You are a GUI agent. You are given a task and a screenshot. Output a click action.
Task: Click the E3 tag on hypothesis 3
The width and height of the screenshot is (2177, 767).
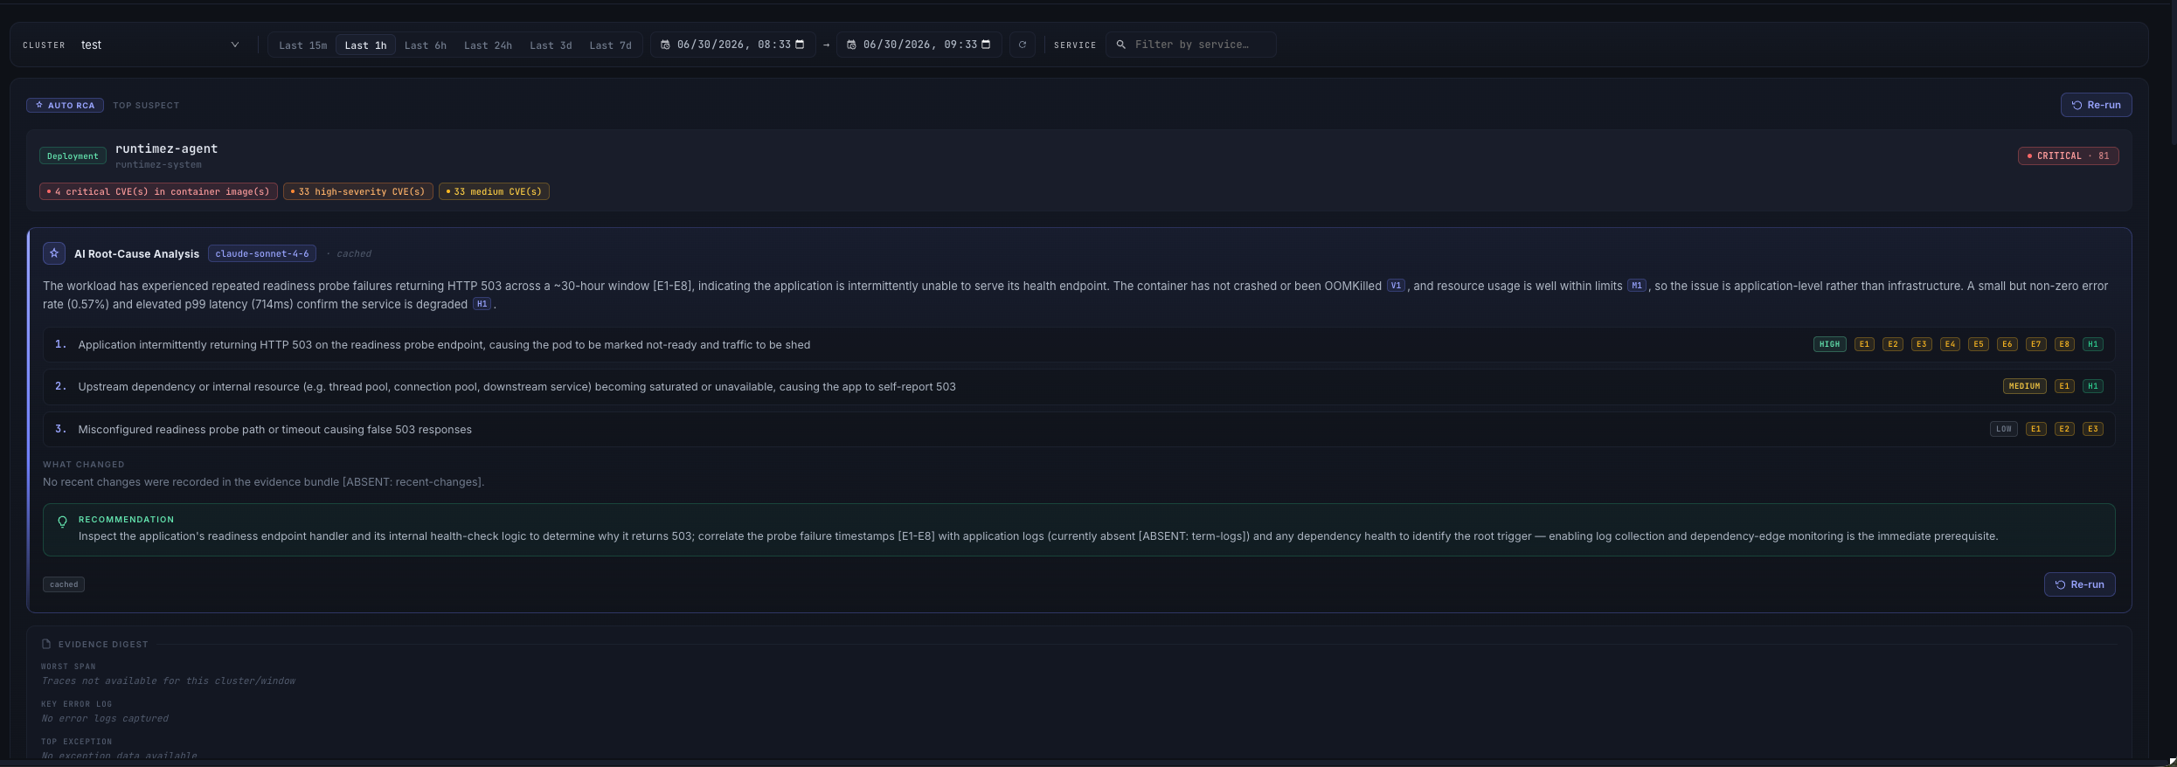point(2093,429)
